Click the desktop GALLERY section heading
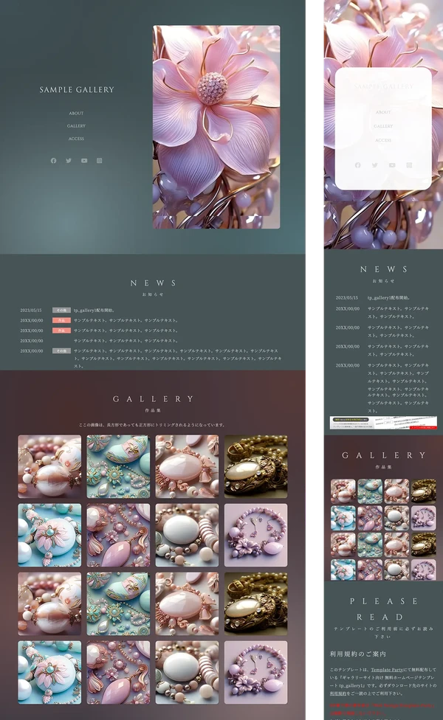 click(153, 398)
